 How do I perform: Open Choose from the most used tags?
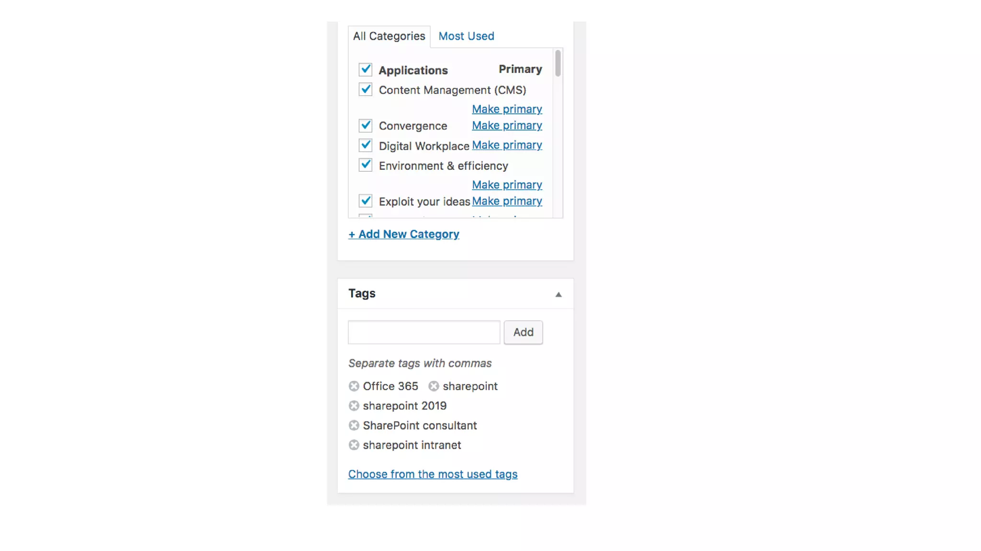(433, 474)
